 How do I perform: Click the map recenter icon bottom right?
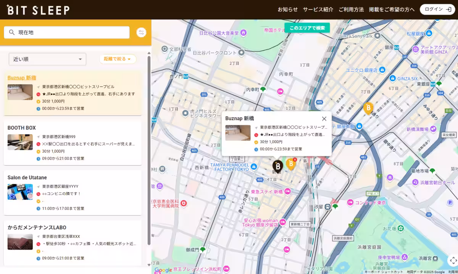click(x=452, y=260)
